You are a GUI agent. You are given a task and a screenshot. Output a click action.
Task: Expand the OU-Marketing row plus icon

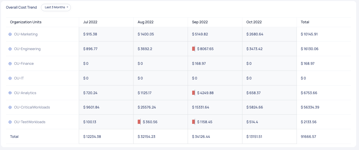10,34
